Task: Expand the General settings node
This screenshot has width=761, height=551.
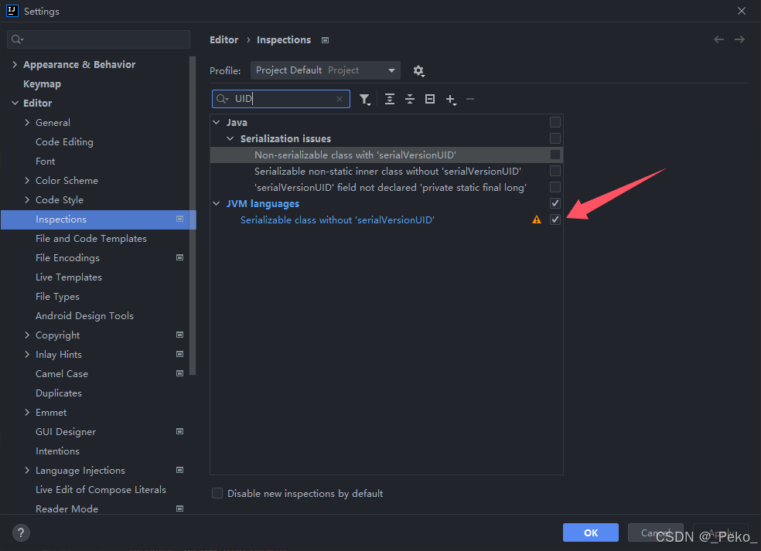Action: click(x=27, y=123)
